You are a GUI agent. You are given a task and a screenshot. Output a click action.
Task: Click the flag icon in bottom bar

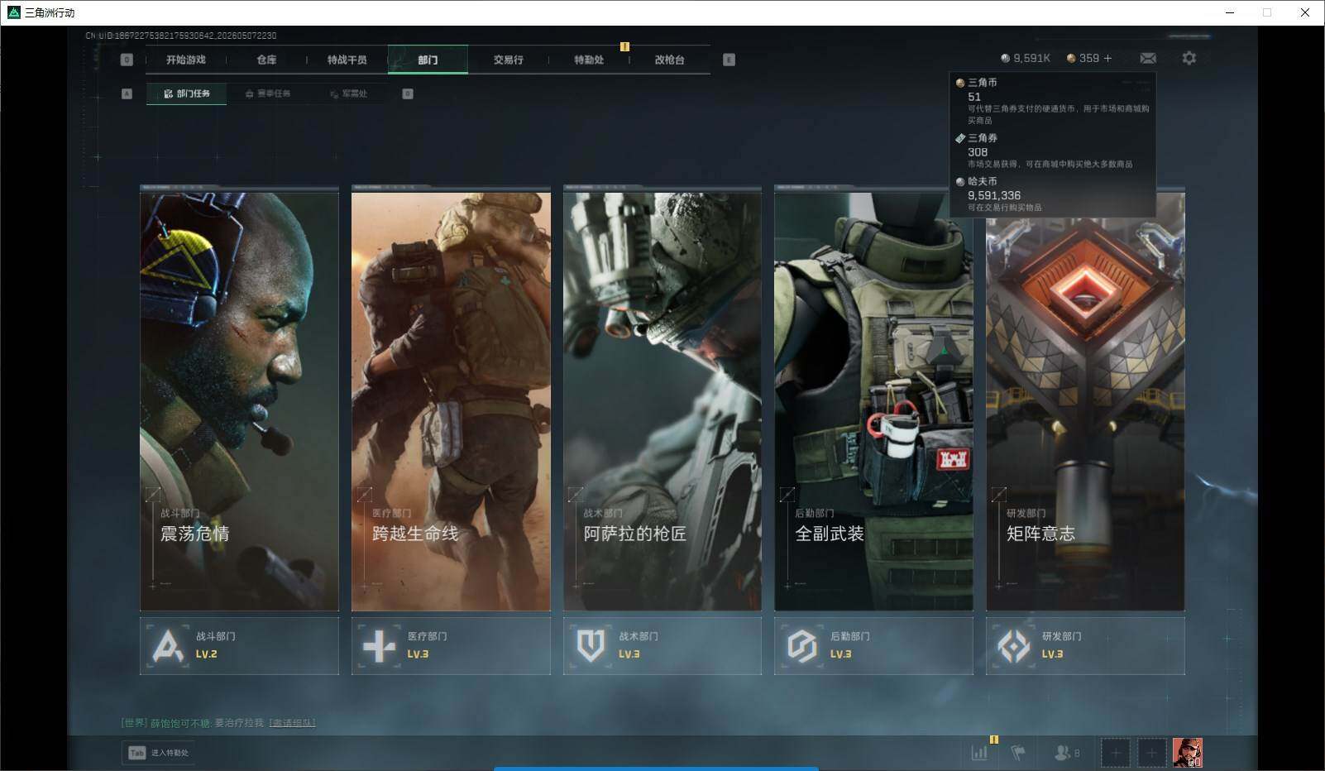[1018, 753]
